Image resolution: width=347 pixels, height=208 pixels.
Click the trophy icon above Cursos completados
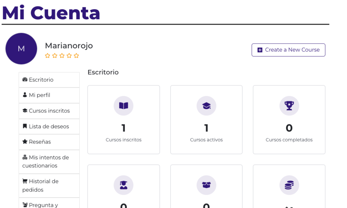pyautogui.click(x=289, y=106)
